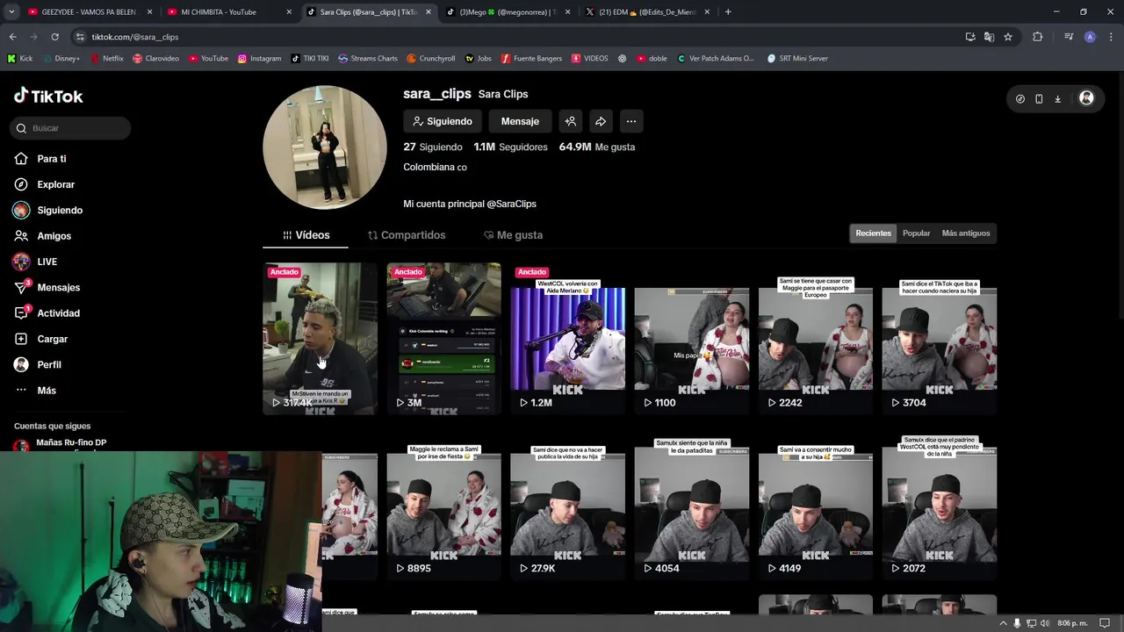The image size is (1124, 632).
Task: Click the download desktop app icon
Action: tap(1057, 98)
